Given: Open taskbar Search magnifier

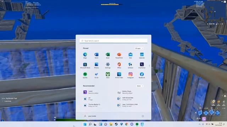Looking at the screenshot, I should 90,124.
